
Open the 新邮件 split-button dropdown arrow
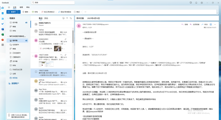[19, 12]
